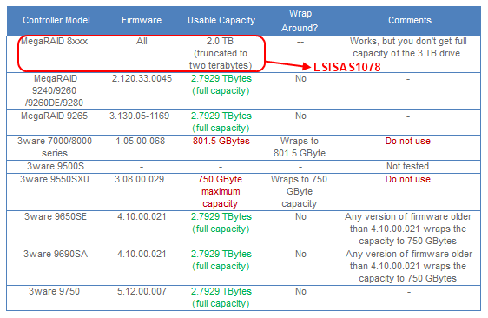The width and height of the screenshot is (488, 318).
Task: Click 'Do not use' in the 3ware 7000/8000 row
Action: [408, 141]
